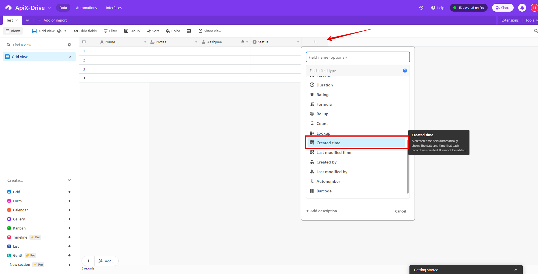The image size is (538, 274).
Task: Open row height toolbar icon
Action: click(189, 31)
